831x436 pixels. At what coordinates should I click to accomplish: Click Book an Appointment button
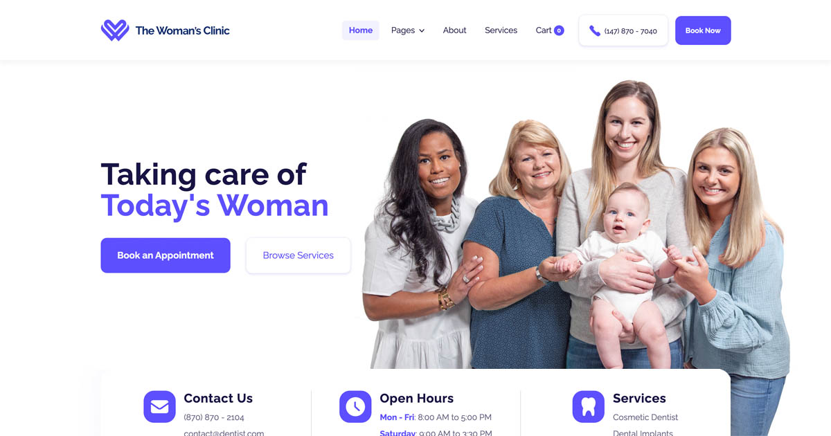[166, 255]
